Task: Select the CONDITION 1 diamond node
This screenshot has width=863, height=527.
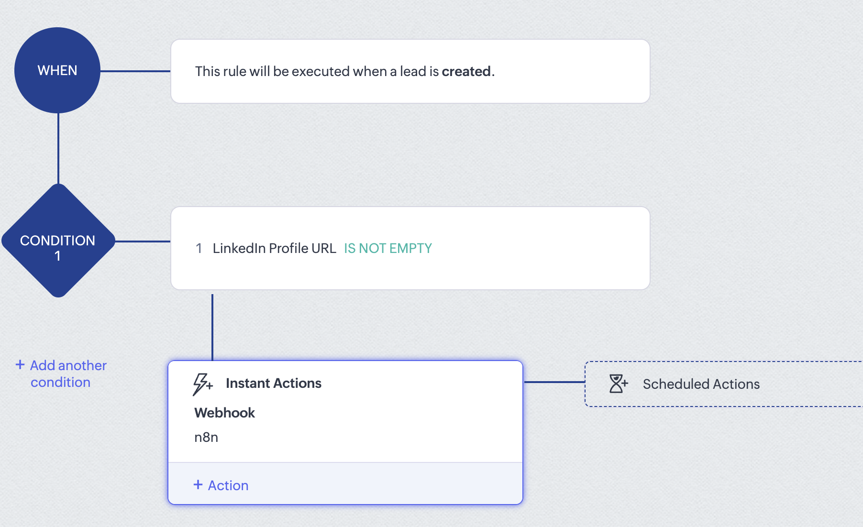Action: point(58,242)
